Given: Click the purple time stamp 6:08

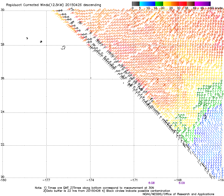Looking at the screenshot, I should point(151,183).
